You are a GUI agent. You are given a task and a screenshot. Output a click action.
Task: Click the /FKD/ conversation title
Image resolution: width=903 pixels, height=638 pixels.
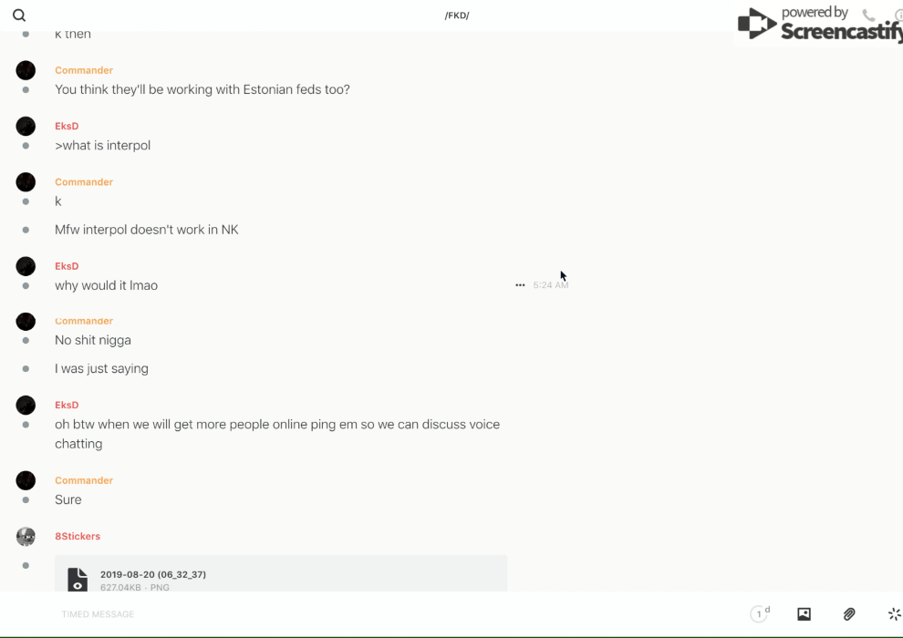point(457,15)
